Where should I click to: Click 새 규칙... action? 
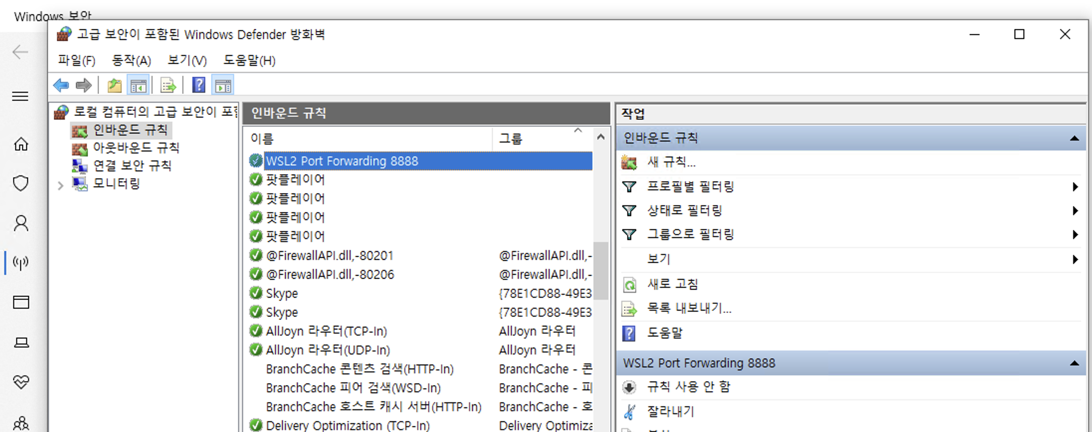[671, 162]
